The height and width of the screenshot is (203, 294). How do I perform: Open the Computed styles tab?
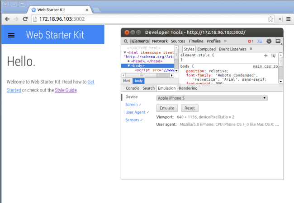tap(206, 49)
